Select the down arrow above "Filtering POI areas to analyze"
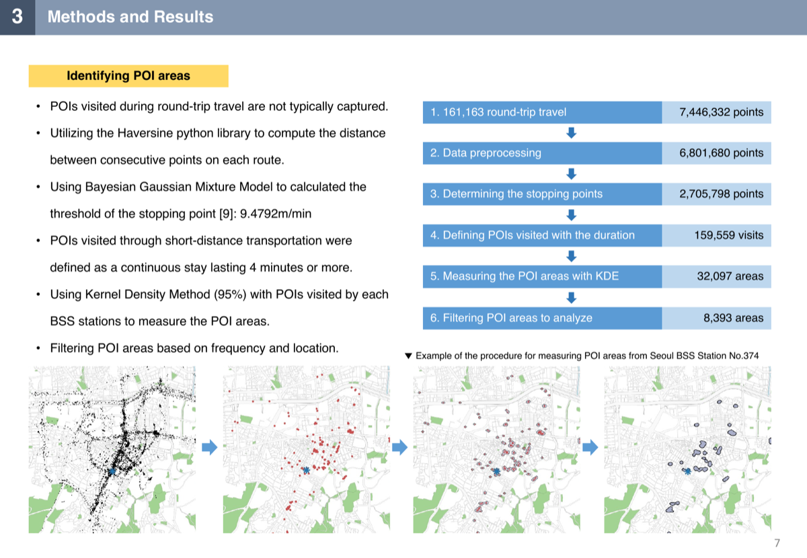 (x=572, y=297)
